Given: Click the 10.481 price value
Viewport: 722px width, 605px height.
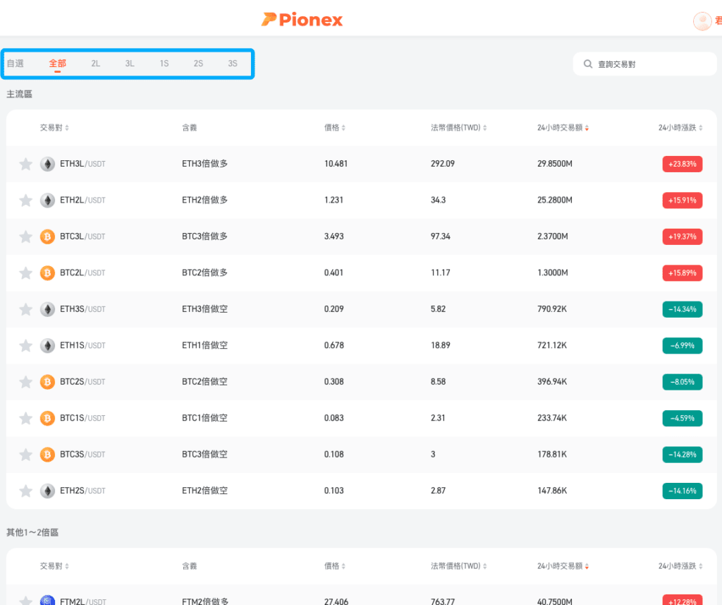Looking at the screenshot, I should pyautogui.click(x=336, y=164).
